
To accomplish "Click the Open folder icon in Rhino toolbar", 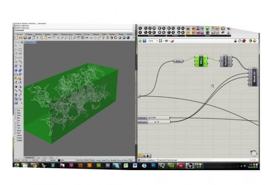I will pyautogui.click(x=20, y=38).
